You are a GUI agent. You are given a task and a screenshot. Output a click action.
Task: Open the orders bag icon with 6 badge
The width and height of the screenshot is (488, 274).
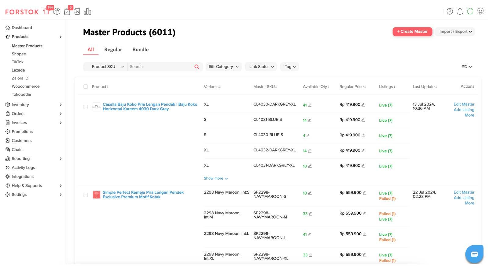67,12
